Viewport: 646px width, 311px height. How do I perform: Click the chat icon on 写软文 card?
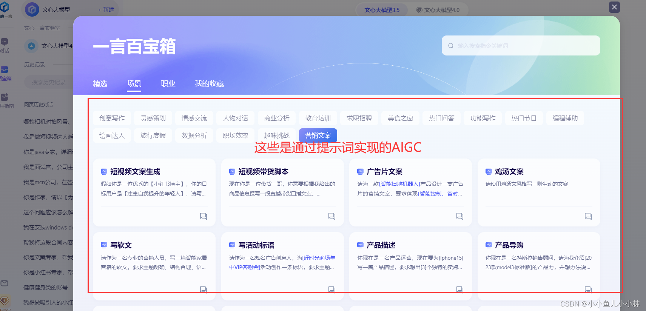(x=204, y=290)
